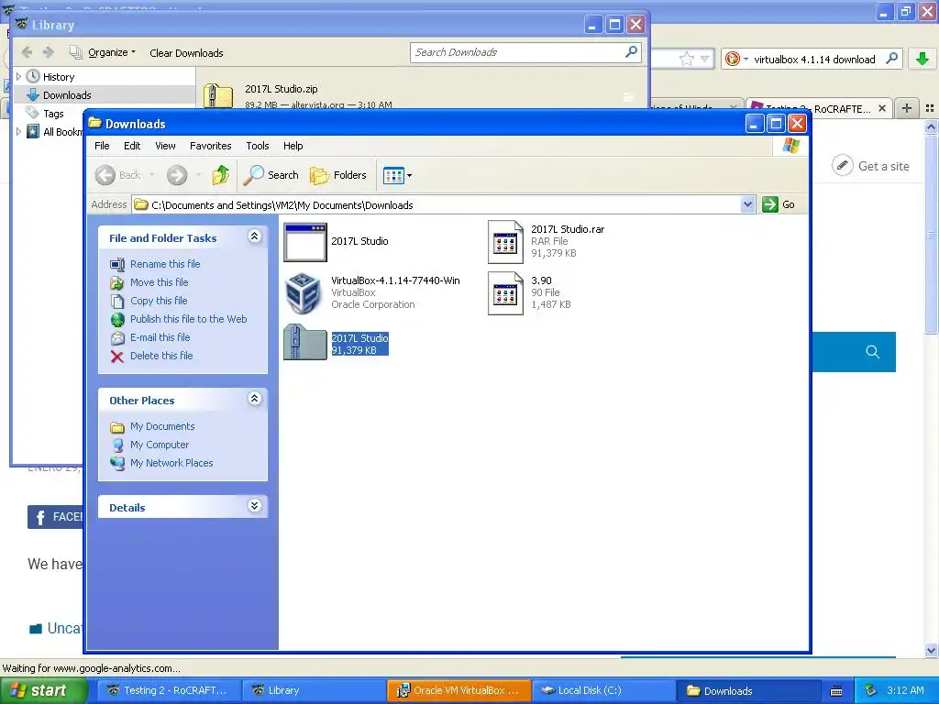Open the Back history dropdown arrow
This screenshot has height=704, width=939.
pos(152,175)
